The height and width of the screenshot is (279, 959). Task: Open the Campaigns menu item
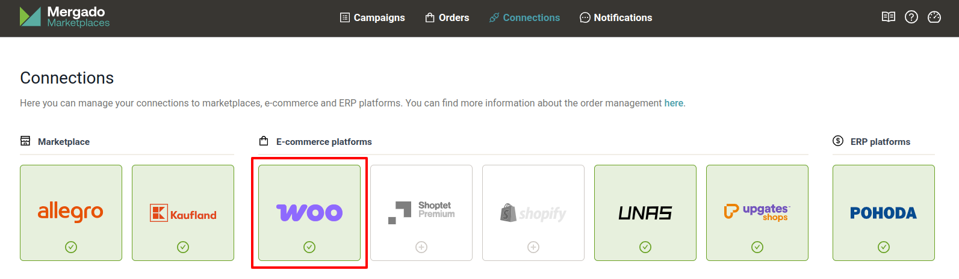tap(373, 17)
